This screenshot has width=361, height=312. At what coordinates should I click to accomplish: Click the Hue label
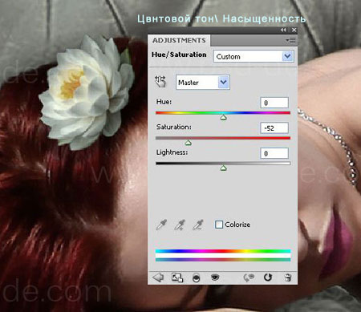[x=164, y=102]
